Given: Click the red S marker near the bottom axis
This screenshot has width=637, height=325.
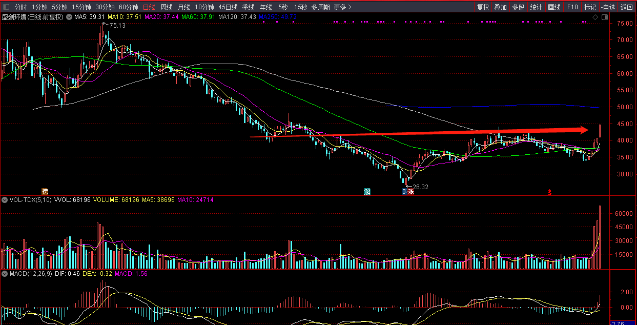Looking at the screenshot, I should tap(549, 192).
